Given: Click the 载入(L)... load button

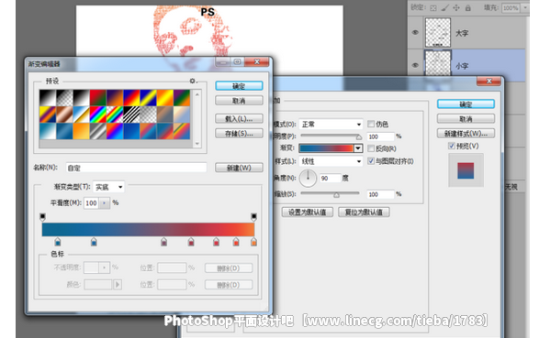Looking at the screenshot, I should [x=239, y=118].
